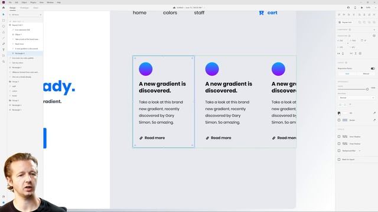This screenshot has width=378, height=212.
Task: Switch to the Prototype tab
Action: (24, 8)
